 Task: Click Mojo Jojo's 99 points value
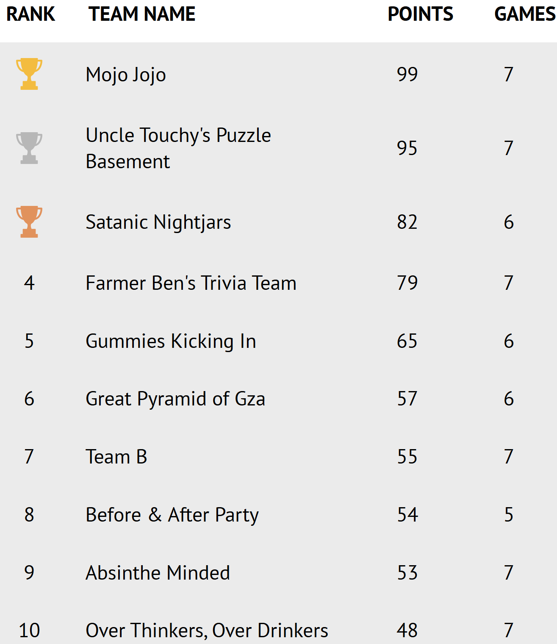(x=407, y=75)
